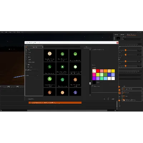
Task: Click the orange circular loop icon
Action: [x=119, y=93]
